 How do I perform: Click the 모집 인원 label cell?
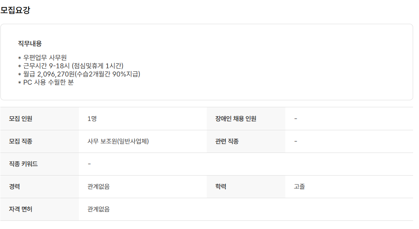pos(21,119)
